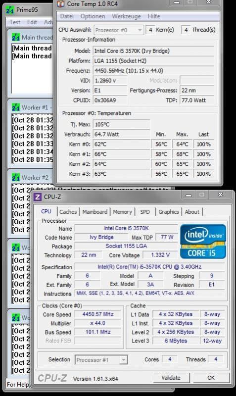Open the Edit menu in Prime95
236x396 pixels.
32,22
